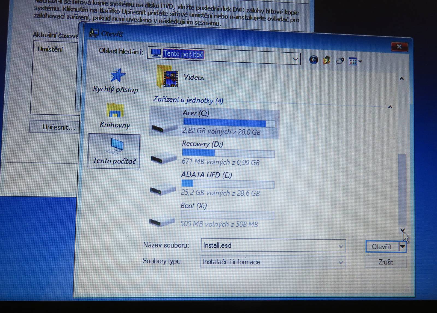Click the Zařízení a jednotky (4) heading
The width and height of the screenshot is (437, 313).
click(x=188, y=100)
